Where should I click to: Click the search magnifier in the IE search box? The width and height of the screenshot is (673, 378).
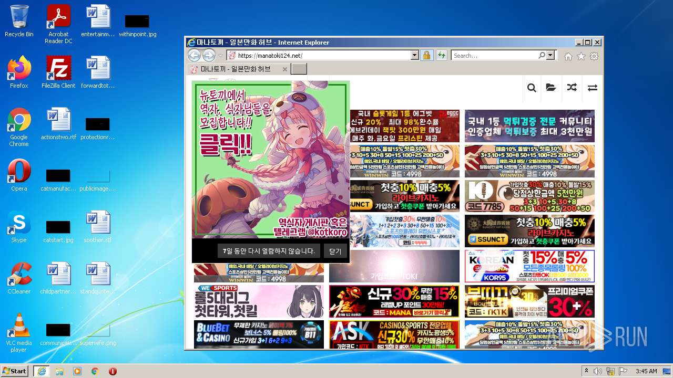click(542, 55)
